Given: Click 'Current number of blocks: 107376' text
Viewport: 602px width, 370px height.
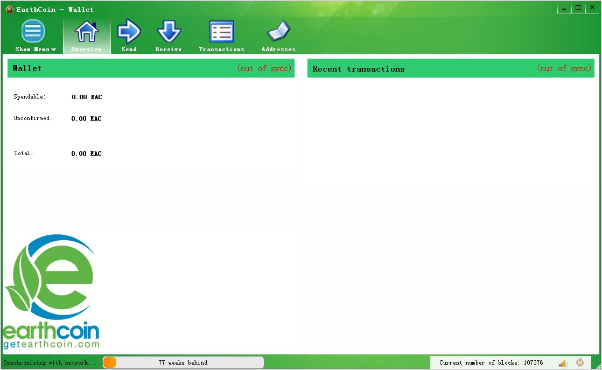Looking at the screenshot, I should coord(491,362).
